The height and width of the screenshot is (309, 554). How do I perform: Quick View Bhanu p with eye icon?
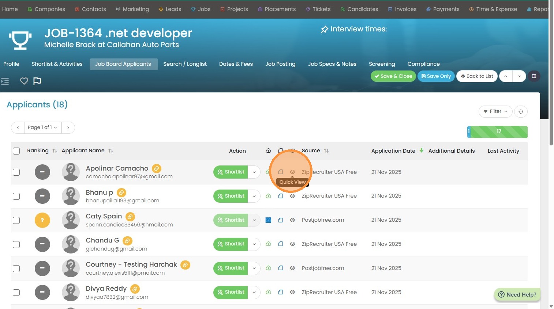pyautogui.click(x=292, y=196)
